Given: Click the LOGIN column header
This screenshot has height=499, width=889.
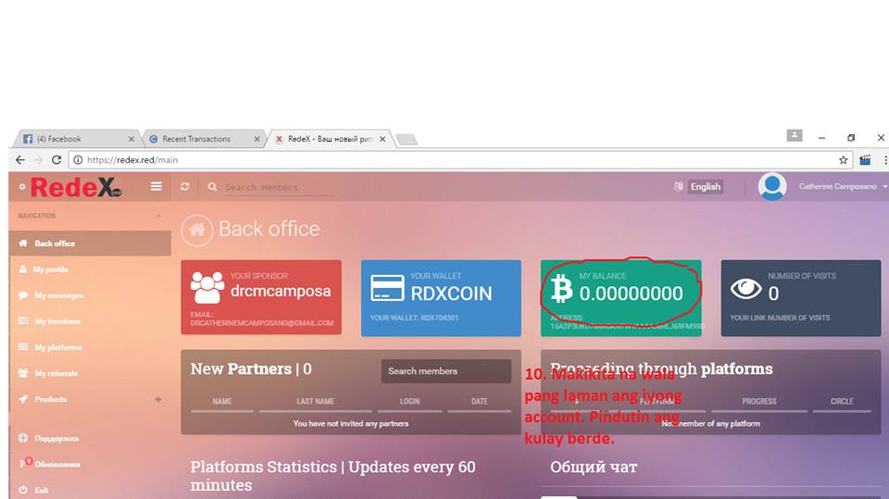Looking at the screenshot, I should pos(409,402).
